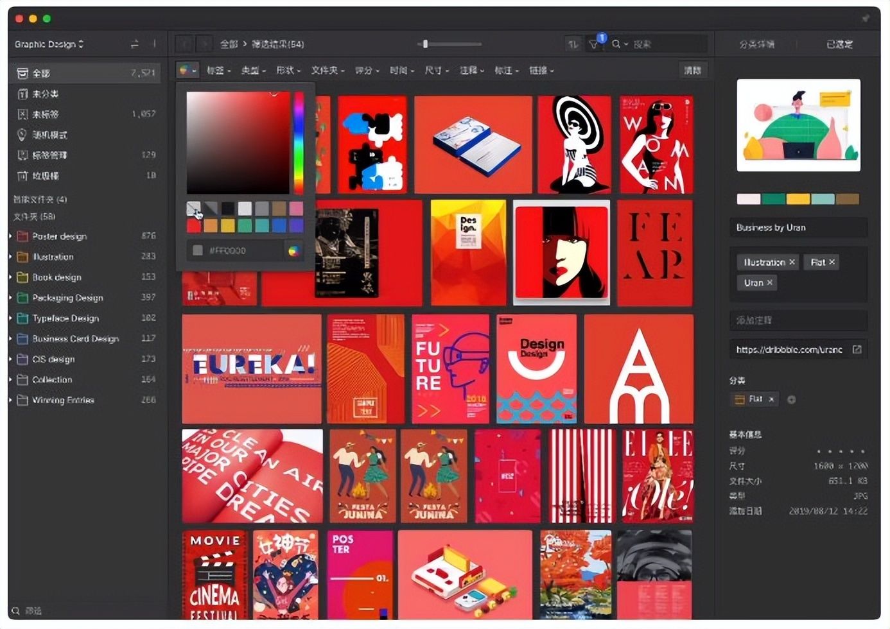Image resolution: width=890 pixels, height=629 pixels.
Task: Open the Graphic Design library switcher
Action: click(49, 44)
